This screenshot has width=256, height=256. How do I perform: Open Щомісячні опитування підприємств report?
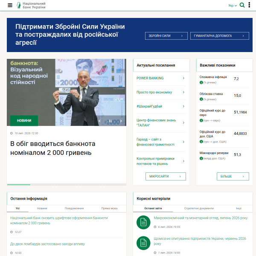point(200,241)
